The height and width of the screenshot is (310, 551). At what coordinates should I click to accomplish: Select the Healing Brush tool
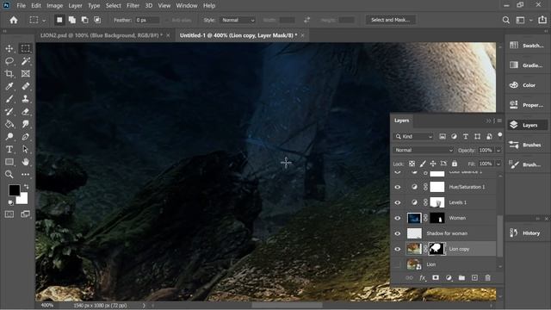point(25,86)
